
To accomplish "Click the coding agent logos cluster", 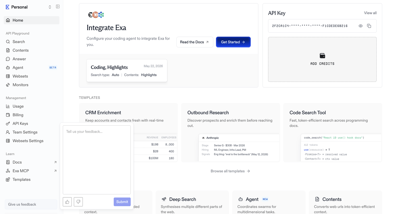I will point(96,15).
